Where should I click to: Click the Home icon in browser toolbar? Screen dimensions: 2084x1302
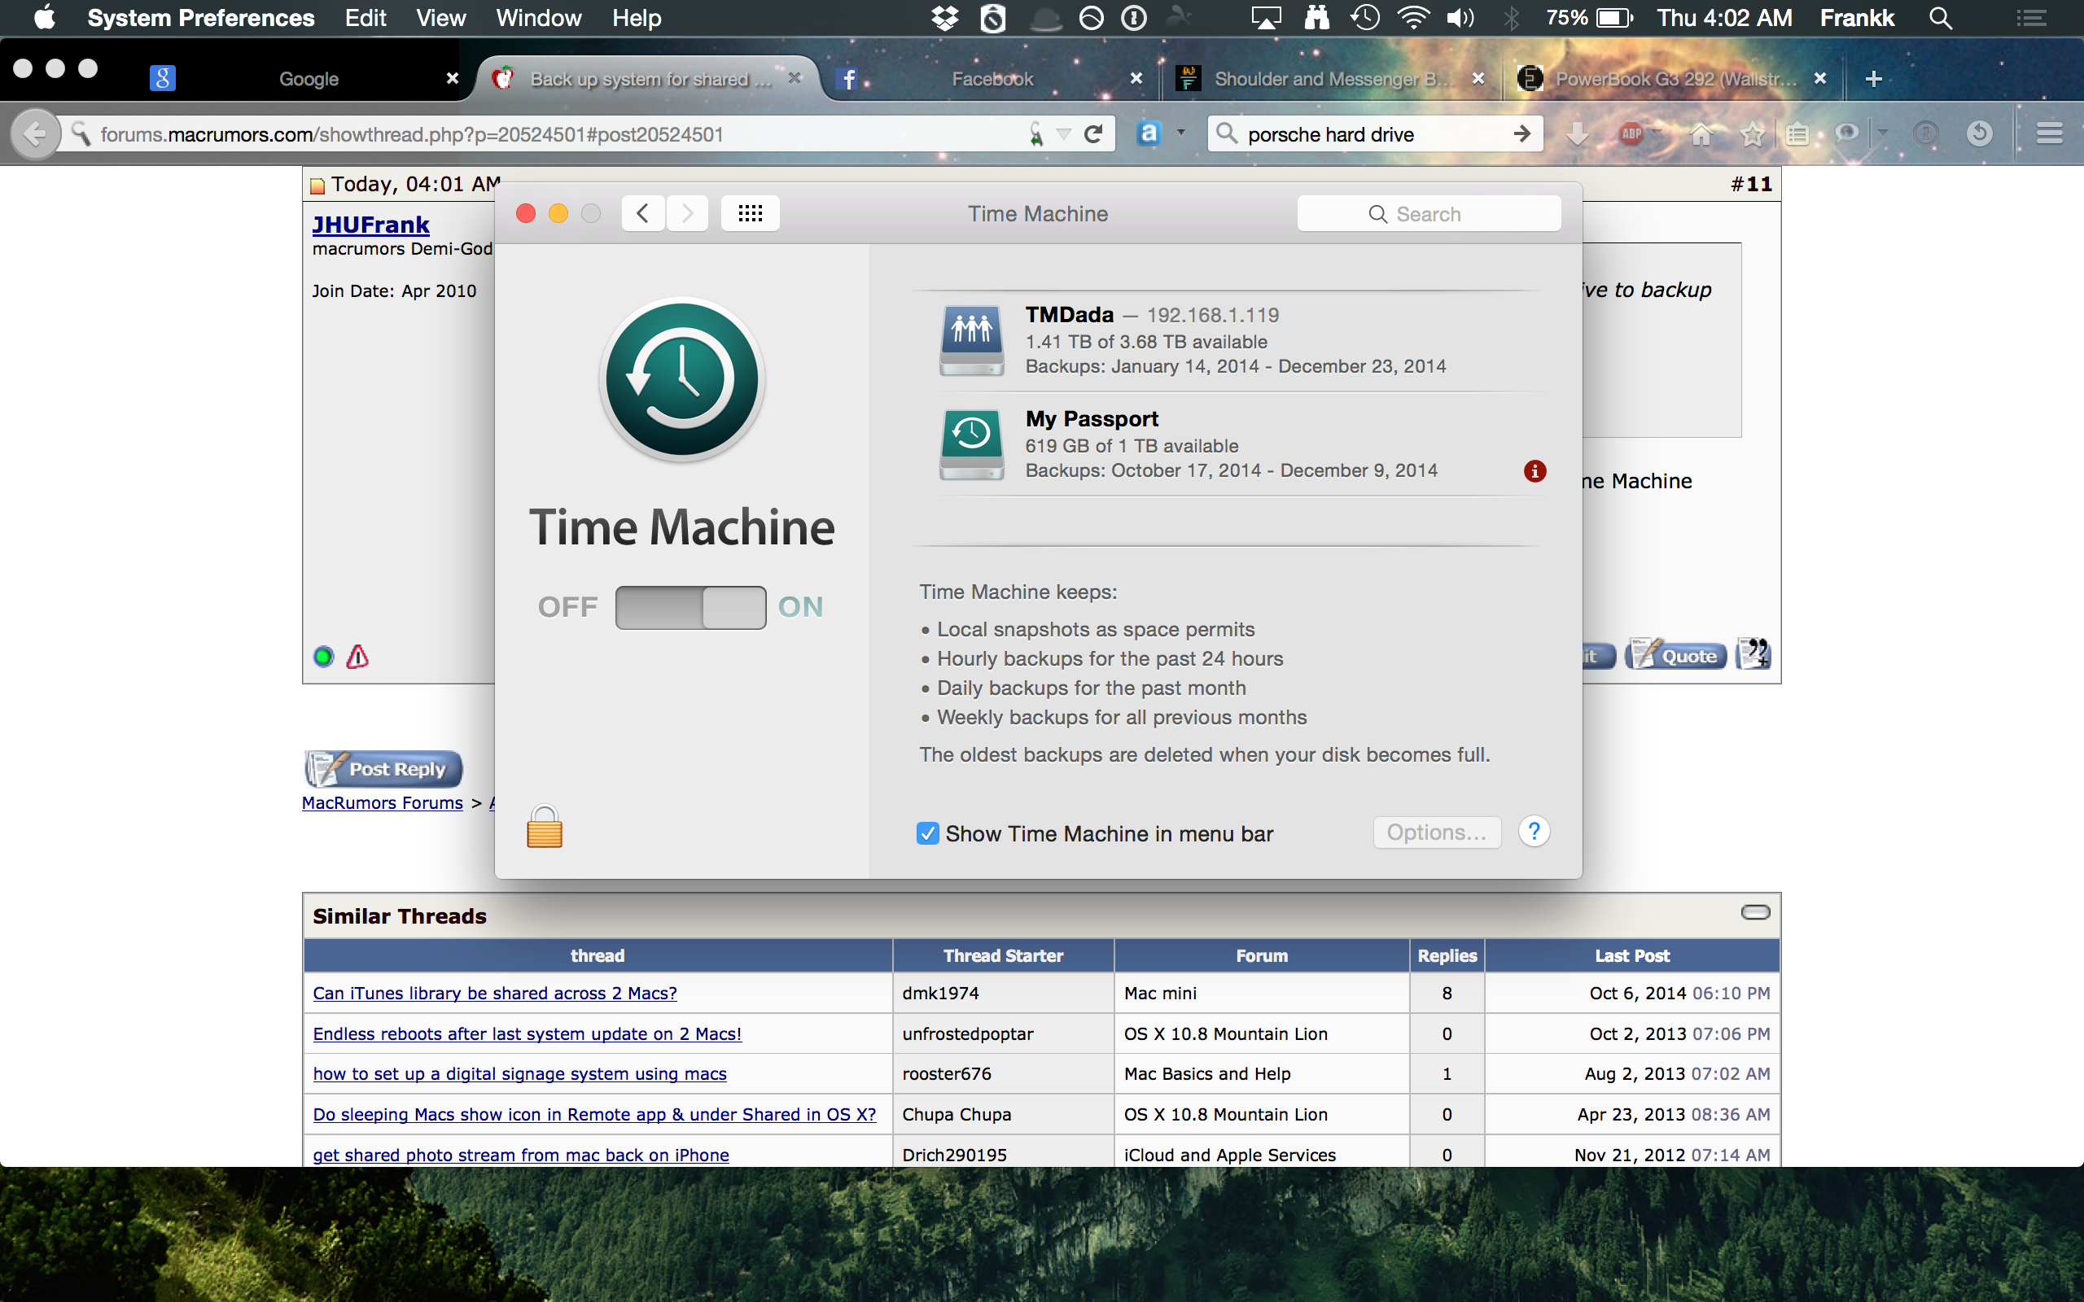[x=1702, y=133]
